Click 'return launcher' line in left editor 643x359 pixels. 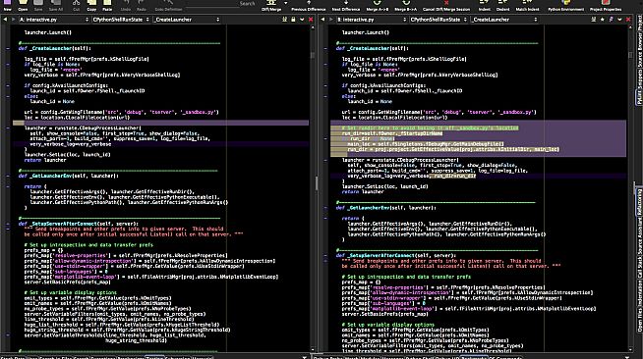click(x=45, y=160)
